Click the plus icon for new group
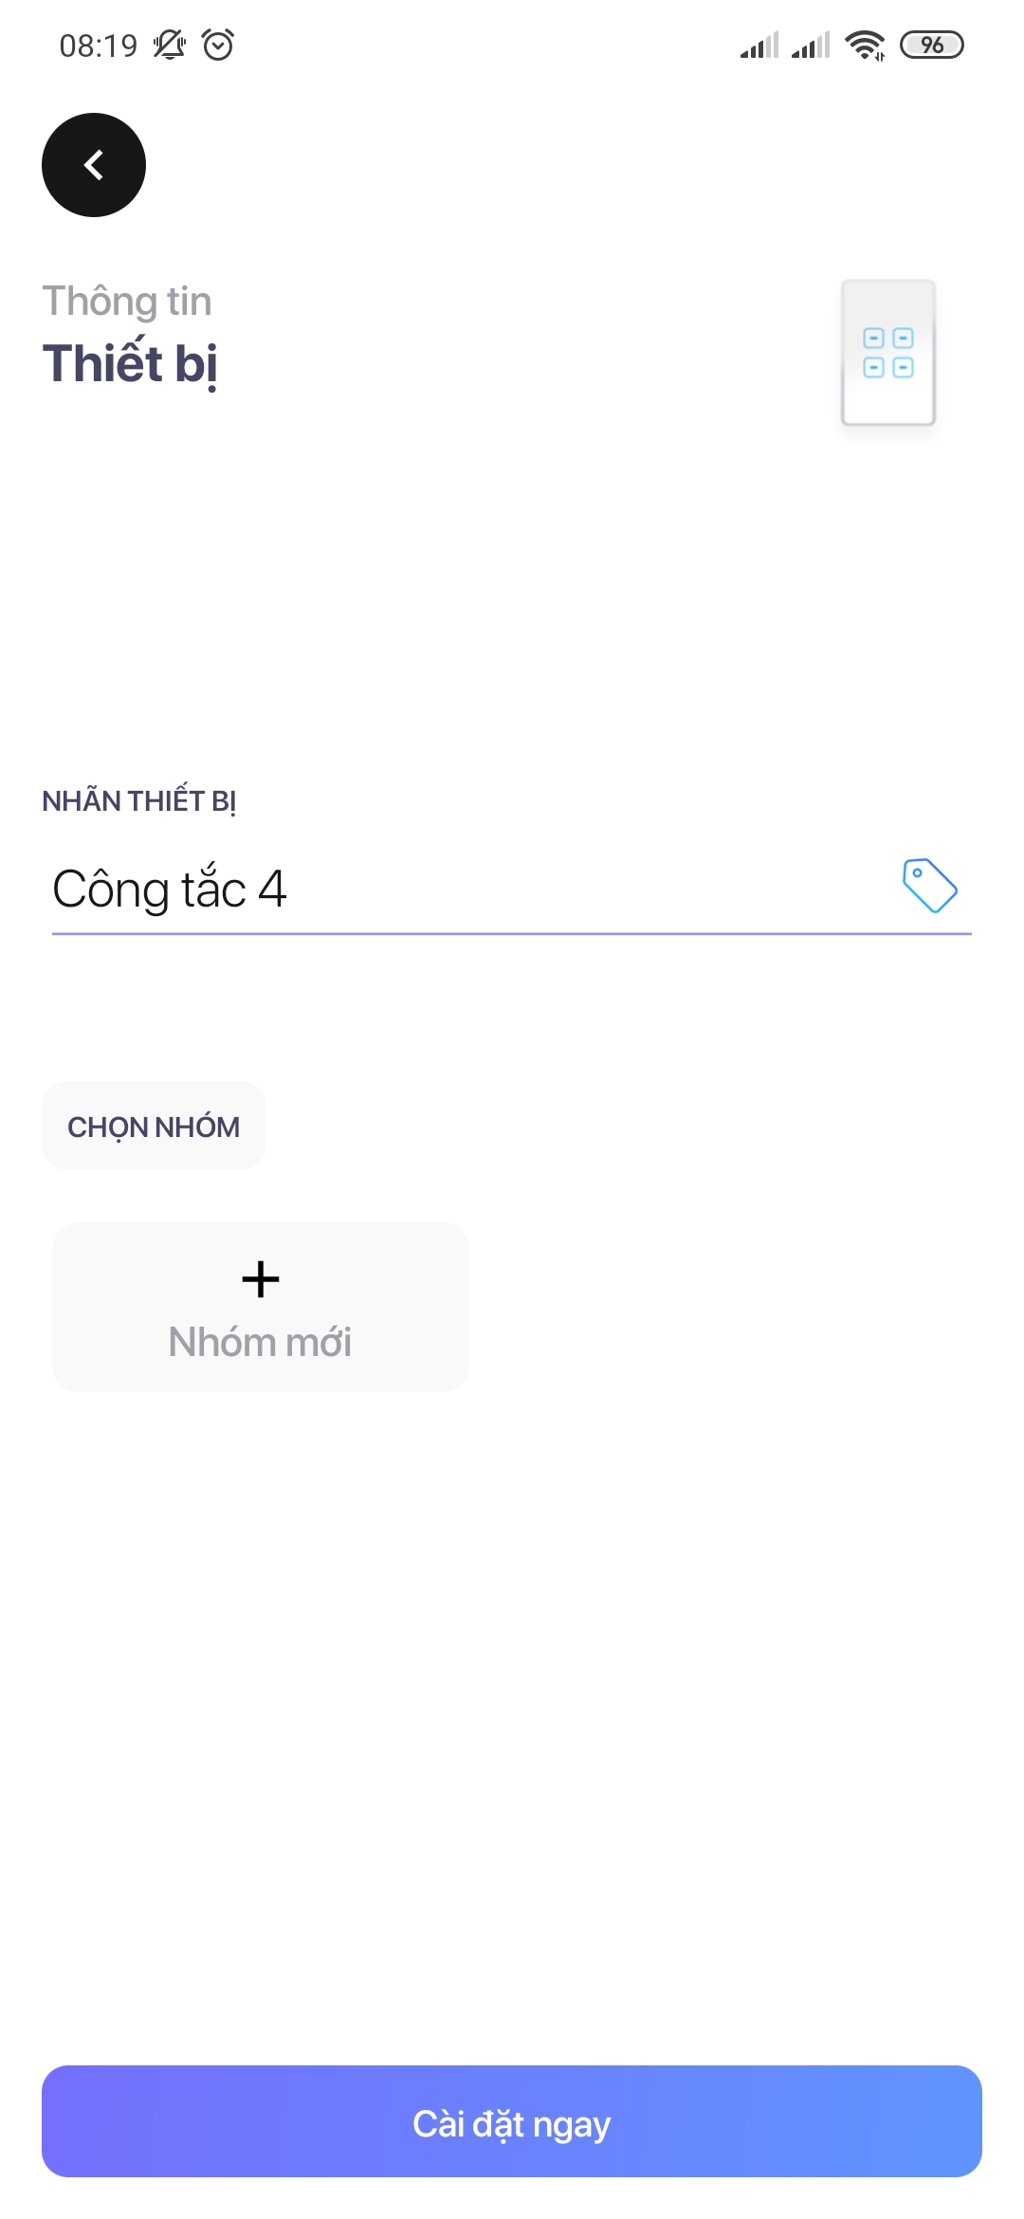This screenshot has height=2219, width=1024. click(x=261, y=1279)
